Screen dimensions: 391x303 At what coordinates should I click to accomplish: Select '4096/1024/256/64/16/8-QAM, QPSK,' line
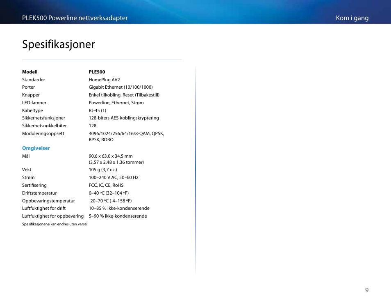(x=126, y=133)
